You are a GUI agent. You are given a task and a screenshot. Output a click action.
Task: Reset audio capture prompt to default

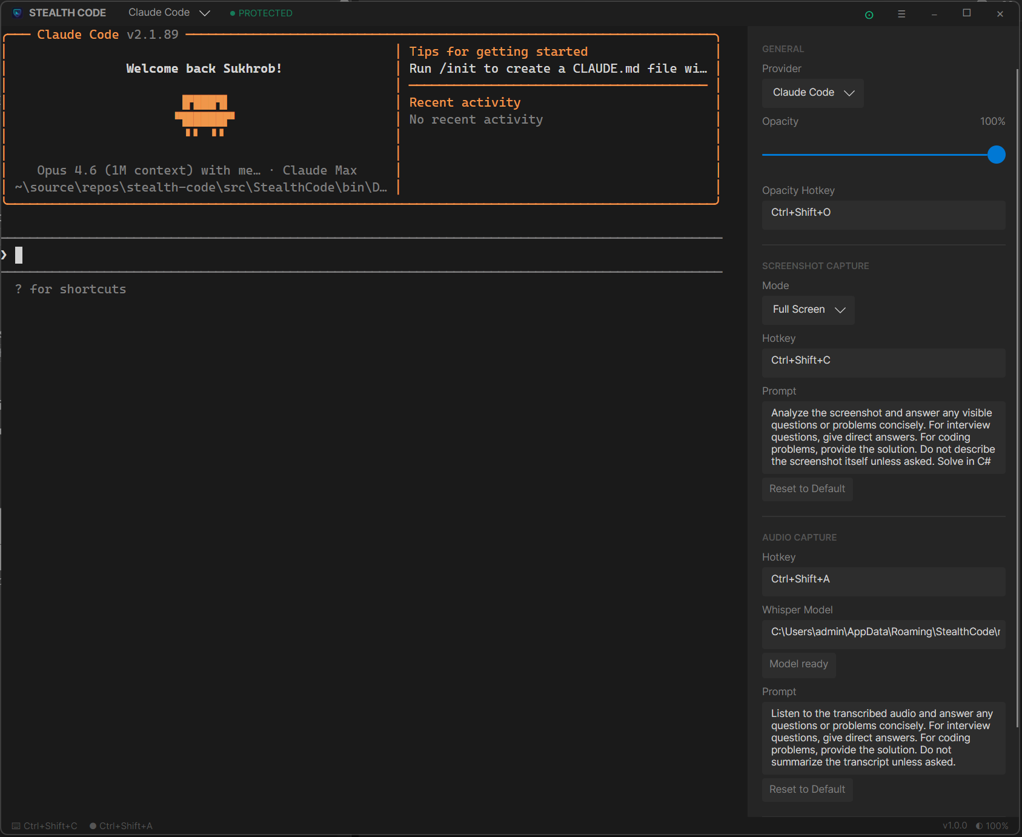pyautogui.click(x=807, y=790)
